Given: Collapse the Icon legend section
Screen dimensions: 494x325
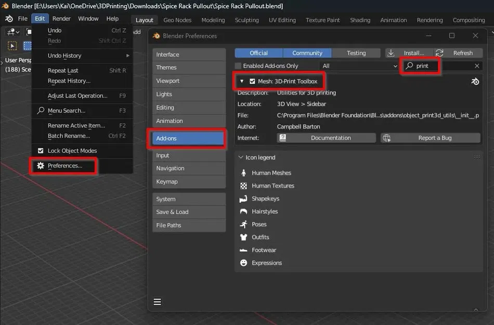Looking at the screenshot, I should coord(241,158).
